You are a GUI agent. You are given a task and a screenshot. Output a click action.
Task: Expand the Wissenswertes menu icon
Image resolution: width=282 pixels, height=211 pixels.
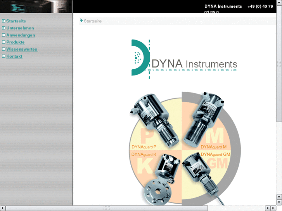[3, 49]
